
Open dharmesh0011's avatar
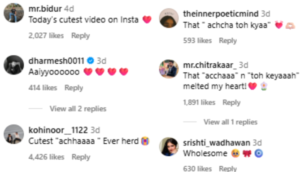coord(14,65)
